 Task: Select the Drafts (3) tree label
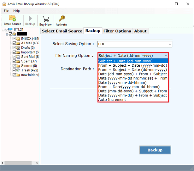pos(28,47)
